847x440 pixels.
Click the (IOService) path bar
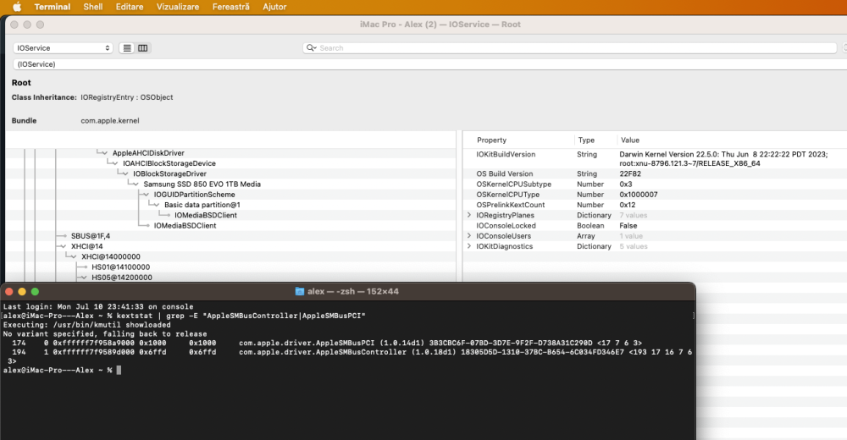click(429, 64)
